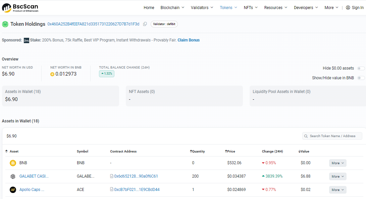Select the Assets in Wallet card
Screen dimensions: 366x199
coord(60,96)
